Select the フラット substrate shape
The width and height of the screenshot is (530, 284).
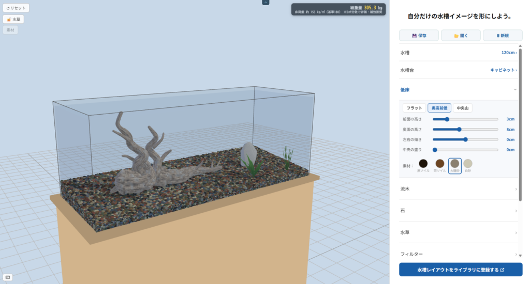click(414, 108)
